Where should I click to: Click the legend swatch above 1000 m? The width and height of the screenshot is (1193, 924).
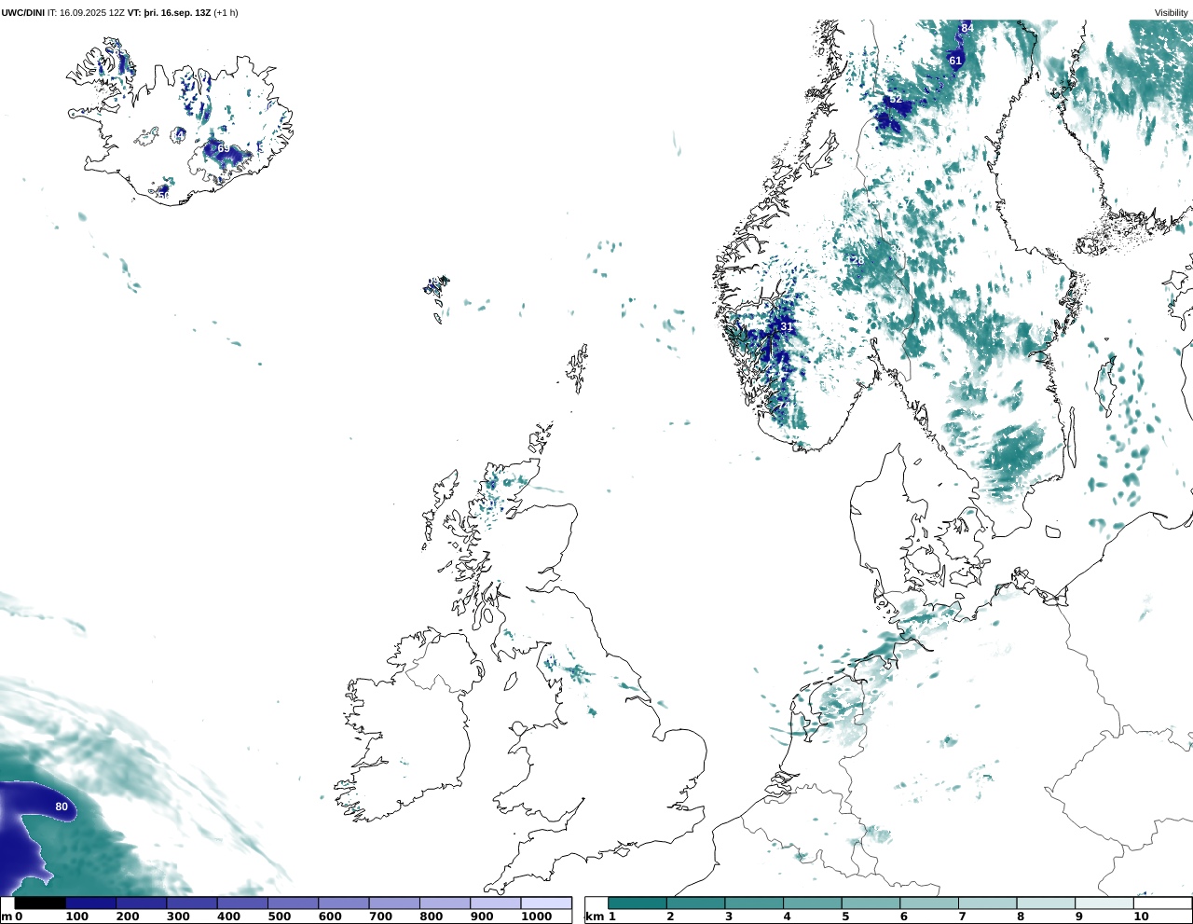point(545,903)
